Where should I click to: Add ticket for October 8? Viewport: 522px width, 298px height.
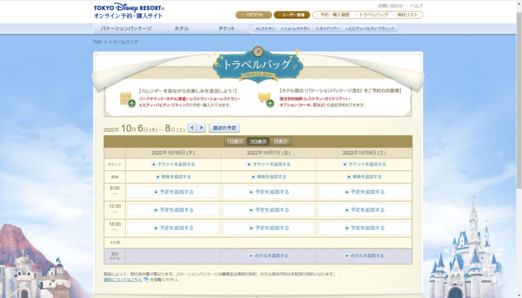364,164
